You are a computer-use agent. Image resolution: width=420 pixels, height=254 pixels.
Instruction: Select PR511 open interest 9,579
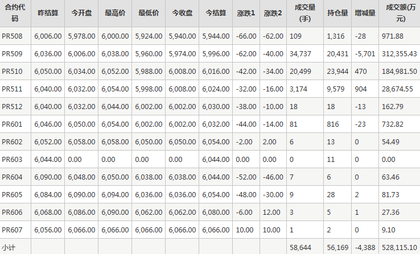tap(336, 89)
